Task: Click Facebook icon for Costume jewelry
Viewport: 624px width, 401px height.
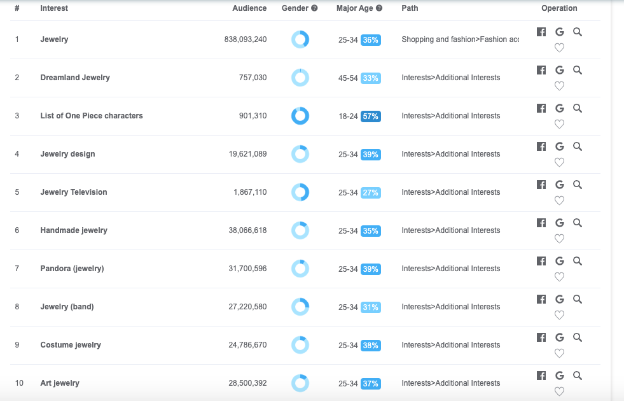Action: 541,338
